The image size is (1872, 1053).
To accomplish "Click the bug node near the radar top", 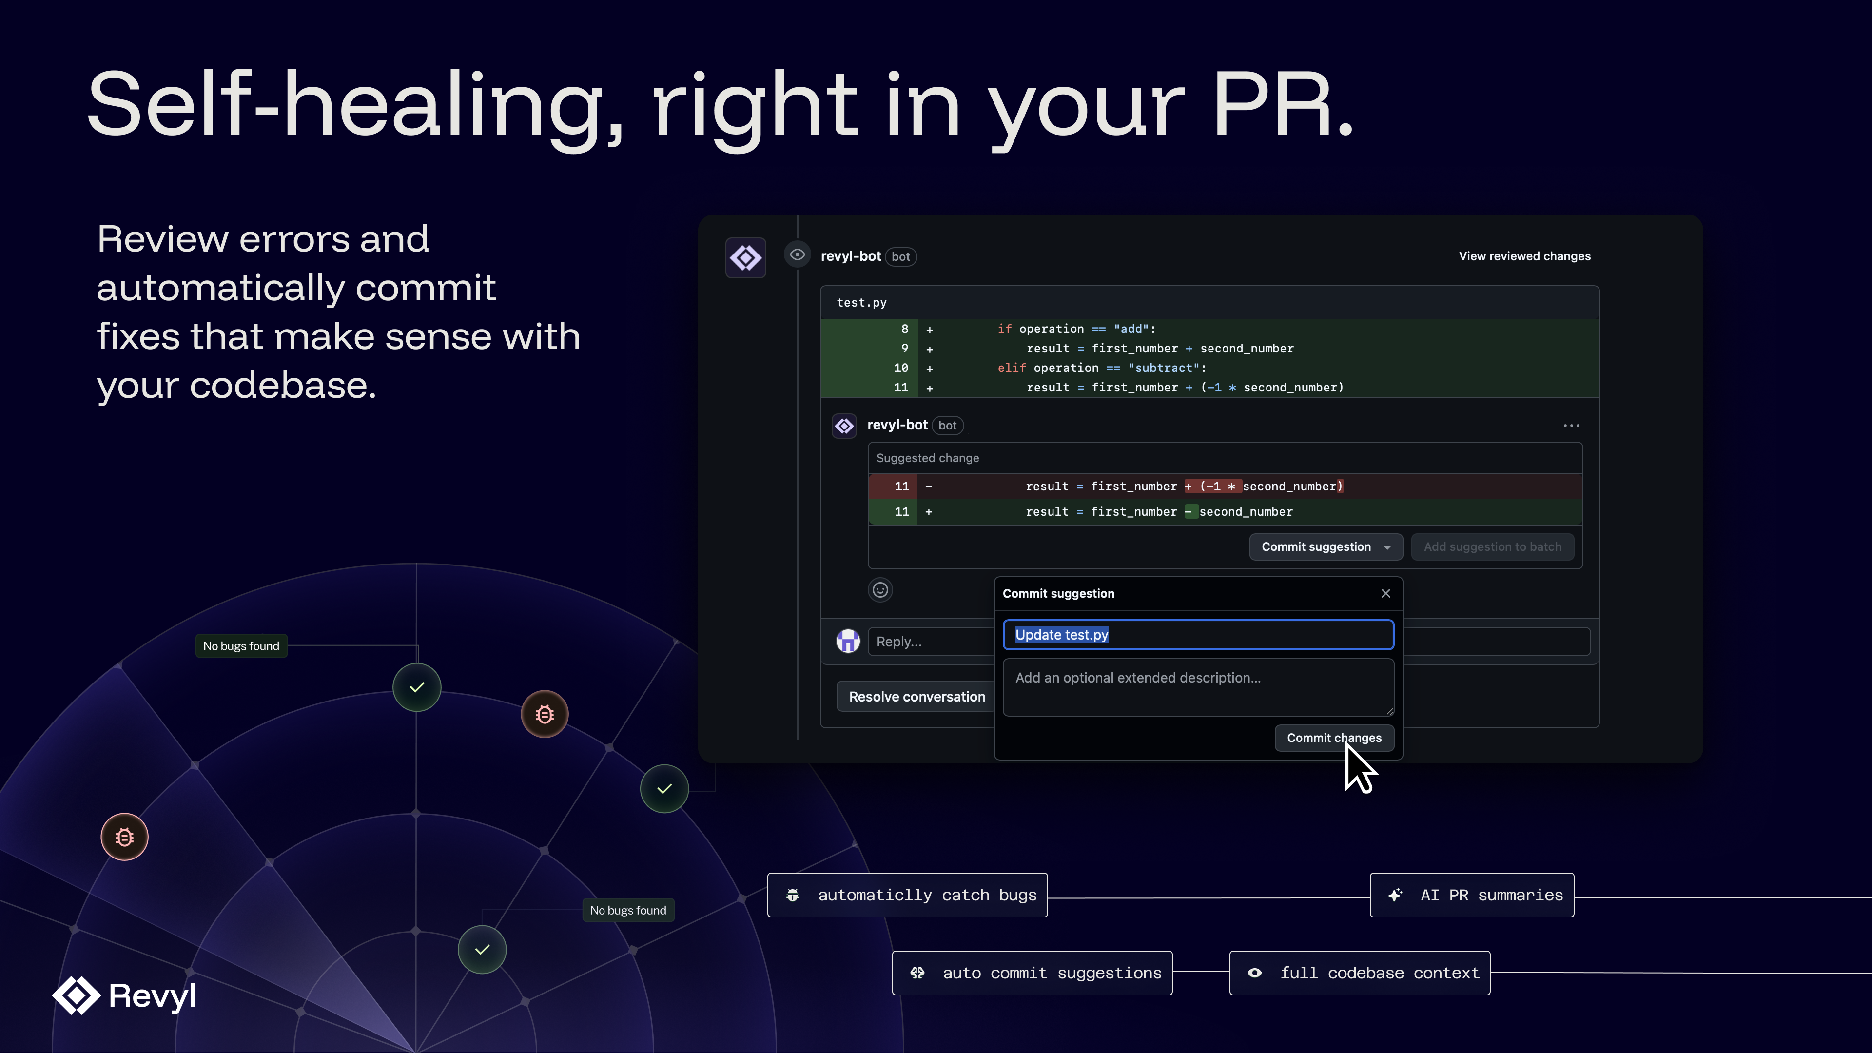I will [x=545, y=714].
